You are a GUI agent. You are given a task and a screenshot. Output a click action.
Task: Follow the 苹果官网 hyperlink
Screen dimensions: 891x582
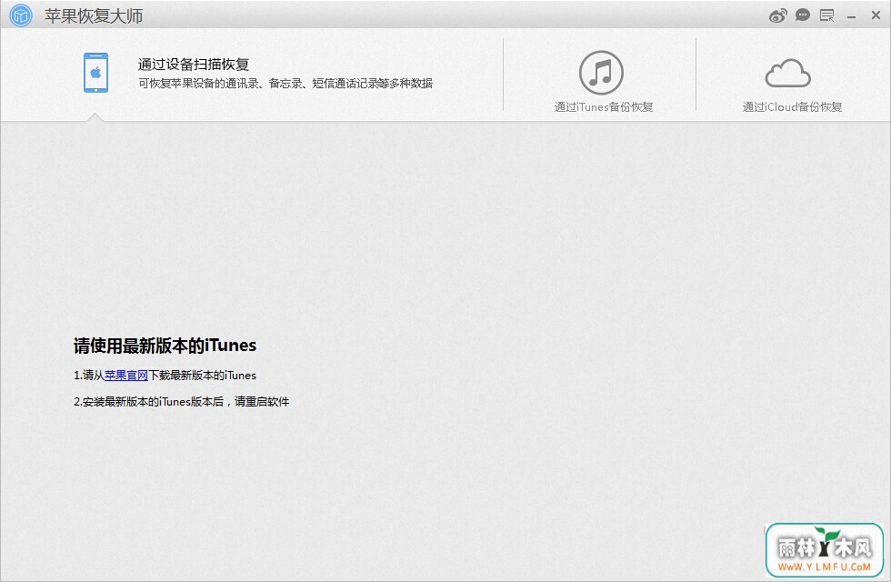click(x=126, y=375)
